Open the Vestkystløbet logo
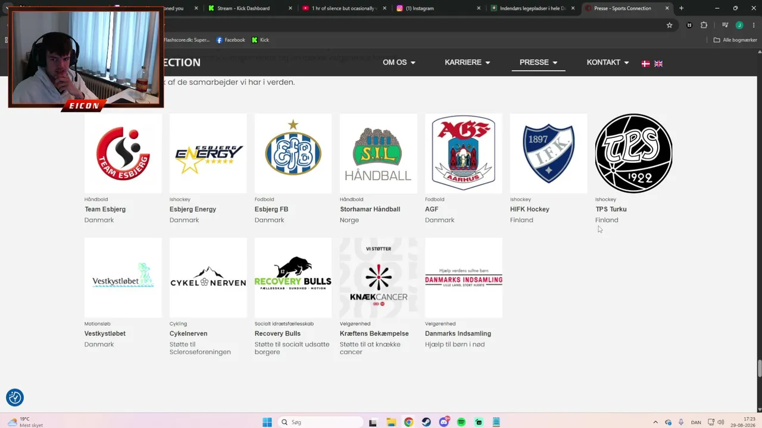 tap(123, 278)
